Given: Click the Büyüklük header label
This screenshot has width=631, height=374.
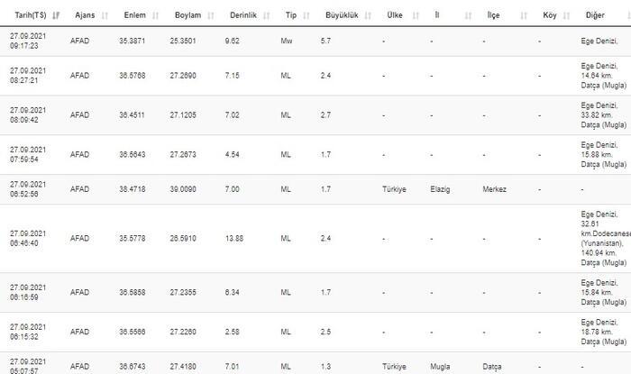Looking at the screenshot, I should pos(342,15).
